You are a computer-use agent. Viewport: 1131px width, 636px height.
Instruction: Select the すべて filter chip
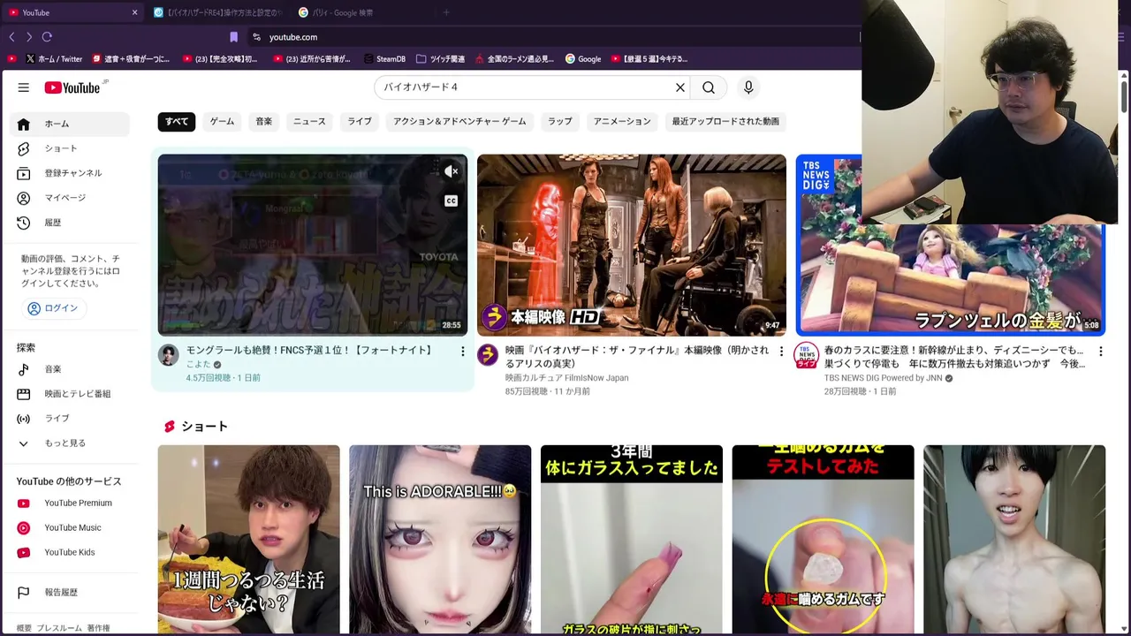pos(177,121)
